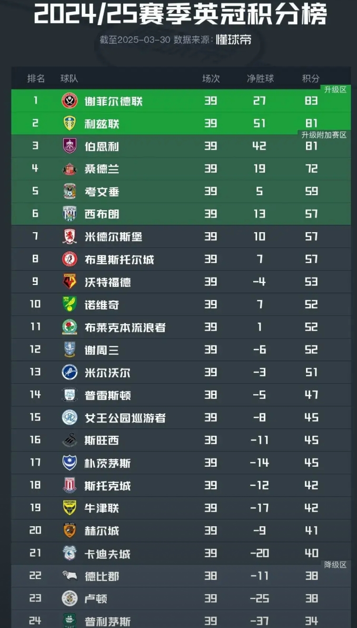The height and width of the screenshot is (628, 357).
Task: Click the 场次 column header
Action: click(211, 78)
